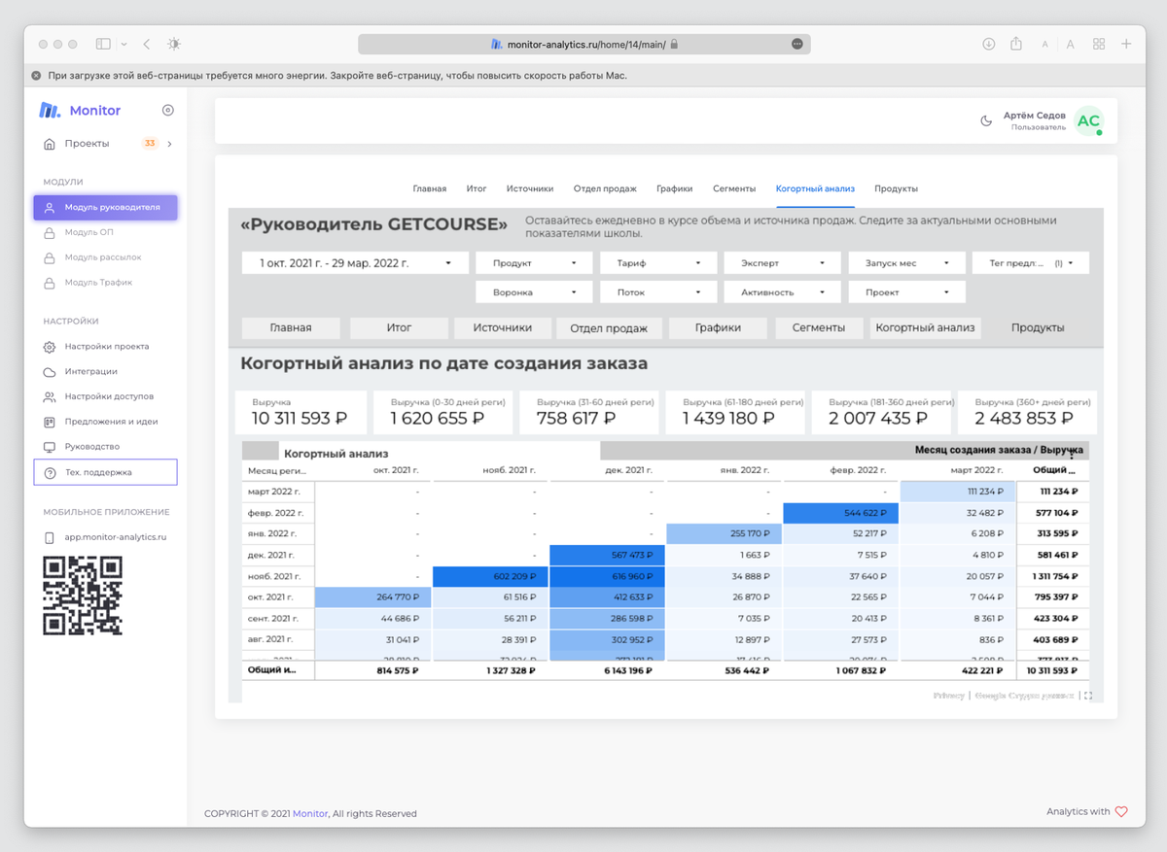Expand the Проекты chevron arrow
The image size is (1167, 852).
click(x=169, y=144)
